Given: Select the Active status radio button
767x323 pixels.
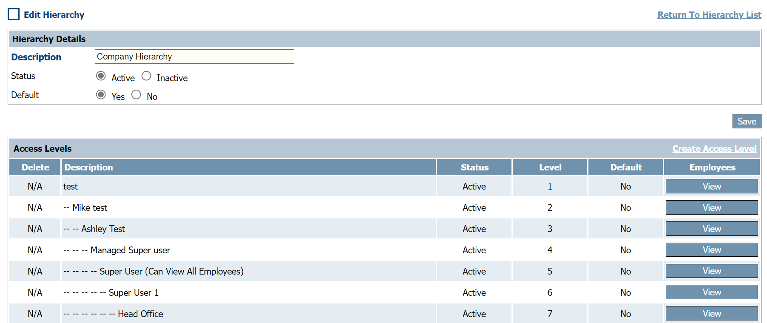Looking at the screenshot, I should pos(101,76).
